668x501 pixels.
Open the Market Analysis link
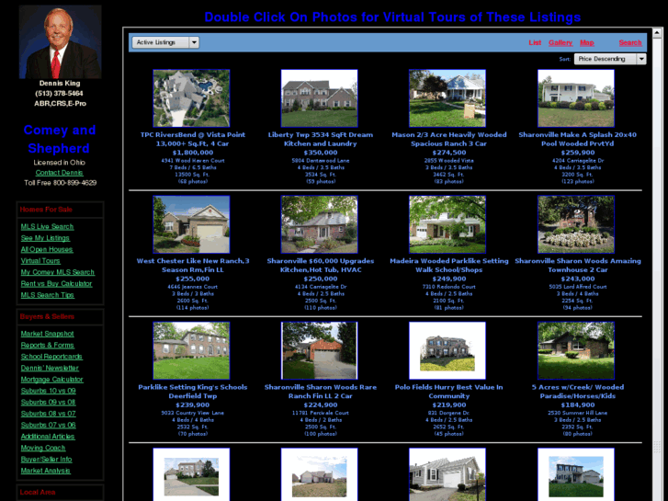click(46, 471)
